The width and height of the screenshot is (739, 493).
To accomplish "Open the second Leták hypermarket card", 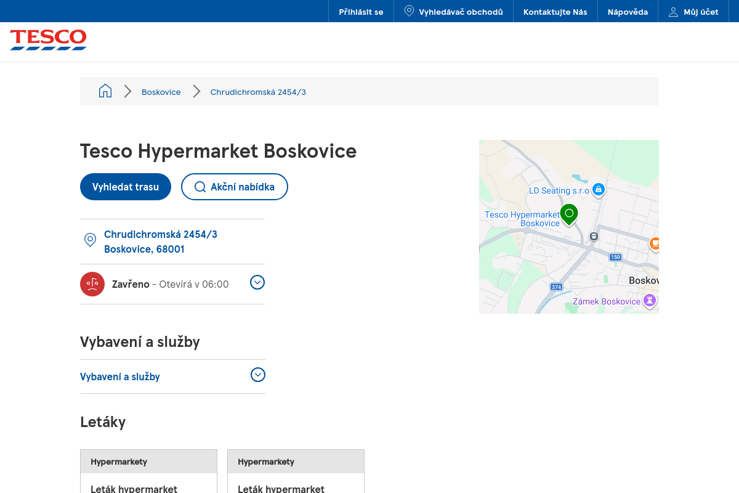I will pos(296,471).
